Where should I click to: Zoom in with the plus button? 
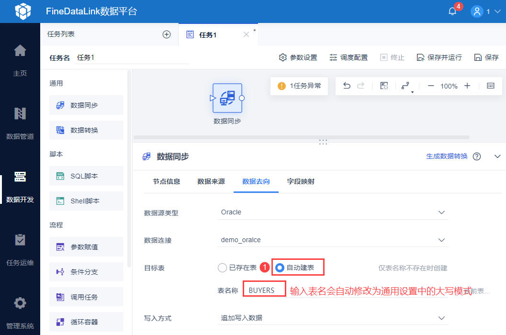point(467,86)
